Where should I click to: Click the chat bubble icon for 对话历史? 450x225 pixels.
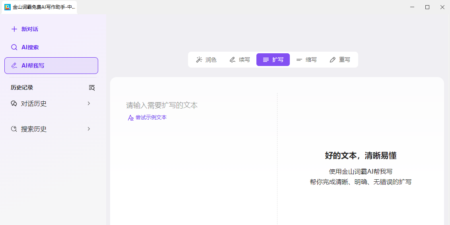point(14,104)
